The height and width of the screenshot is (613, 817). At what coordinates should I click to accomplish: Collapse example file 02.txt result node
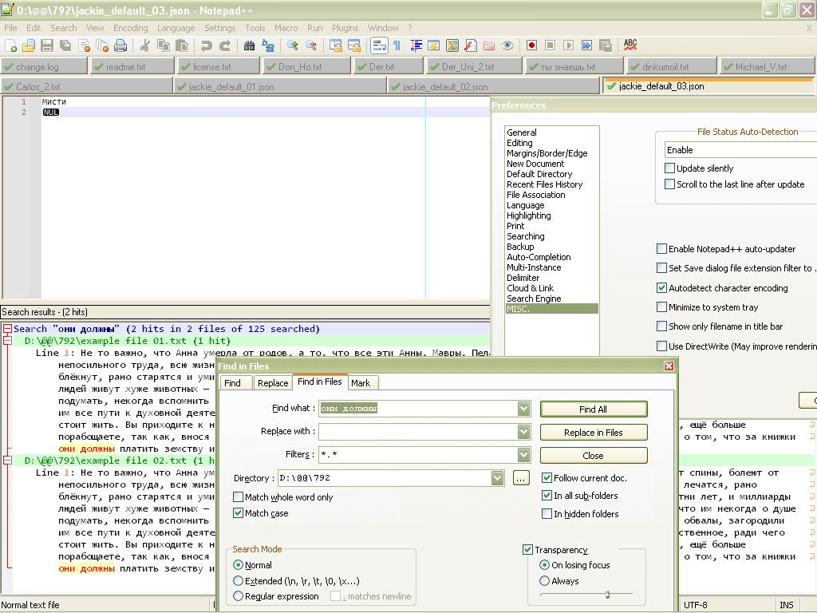click(x=7, y=461)
